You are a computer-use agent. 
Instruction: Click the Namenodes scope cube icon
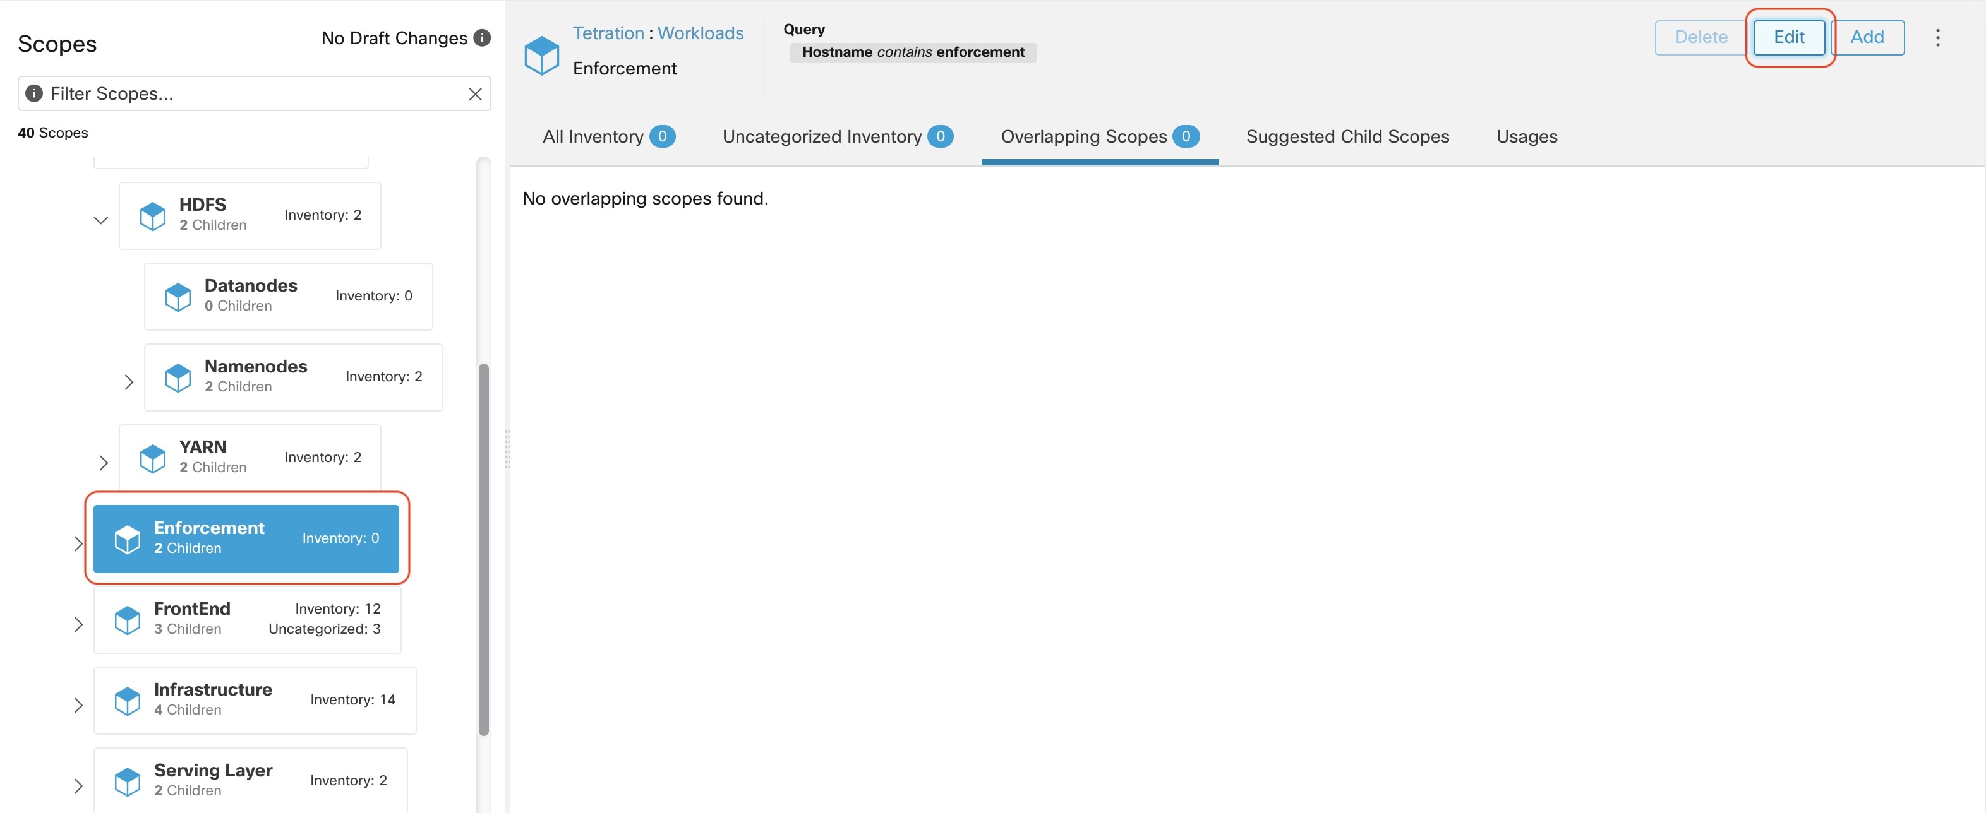pyautogui.click(x=178, y=377)
